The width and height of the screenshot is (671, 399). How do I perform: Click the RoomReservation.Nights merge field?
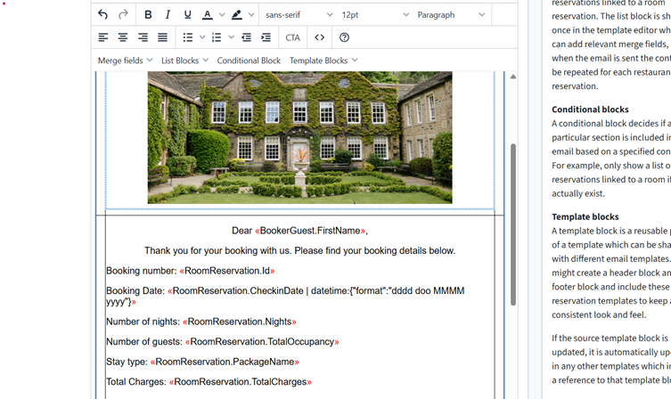240,322
